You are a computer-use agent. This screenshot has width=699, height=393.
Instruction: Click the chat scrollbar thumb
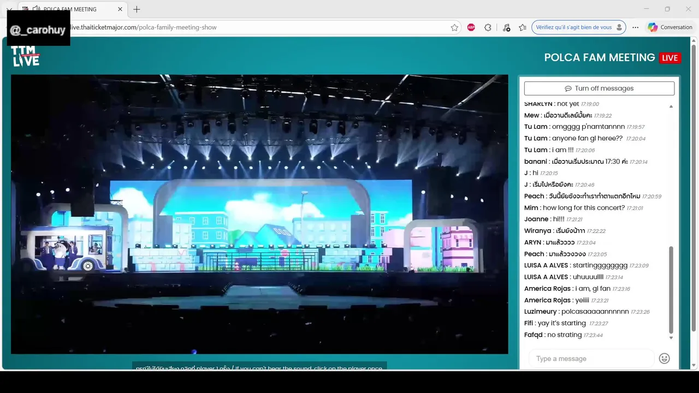tap(671, 290)
